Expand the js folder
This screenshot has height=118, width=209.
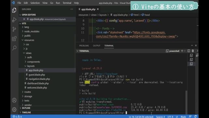[x=26, y=49]
